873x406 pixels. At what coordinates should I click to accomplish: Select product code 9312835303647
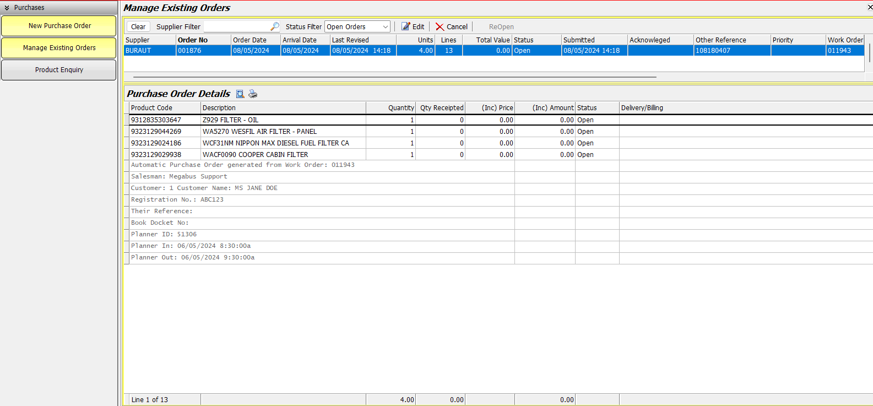[165, 120]
